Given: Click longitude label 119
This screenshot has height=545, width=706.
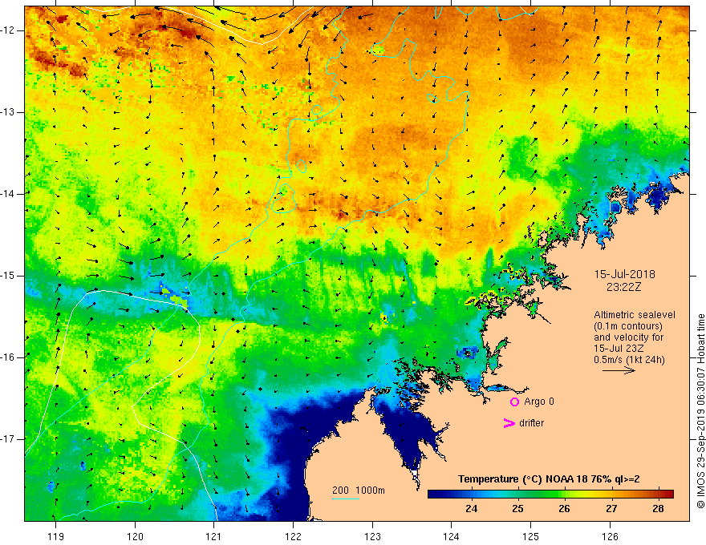Looking at the screenshot, I should (56, 536).
